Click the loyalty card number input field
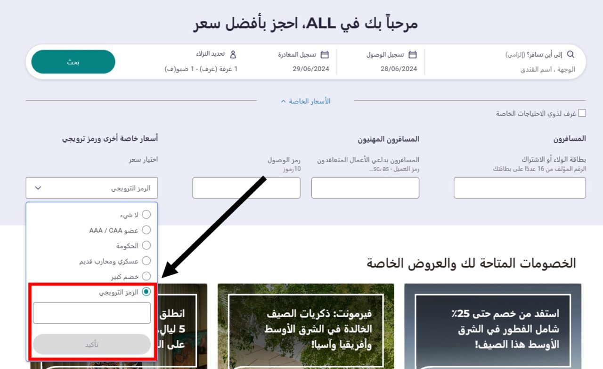Image resolution: width=603 pixels, height=369 pixels. click(520, 188)
